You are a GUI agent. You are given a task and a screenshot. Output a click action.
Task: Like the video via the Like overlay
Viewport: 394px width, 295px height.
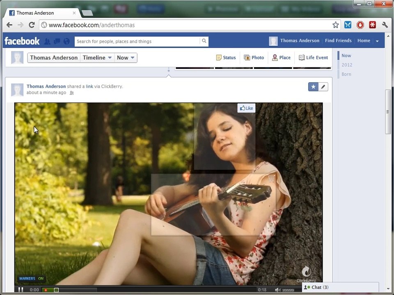(x=246, y=108)
